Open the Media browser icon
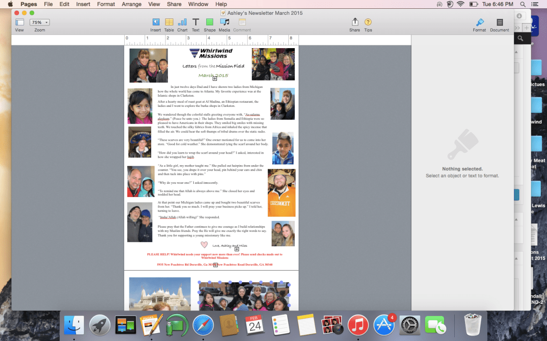Screen dimensions: 547x341 point(224,23)
